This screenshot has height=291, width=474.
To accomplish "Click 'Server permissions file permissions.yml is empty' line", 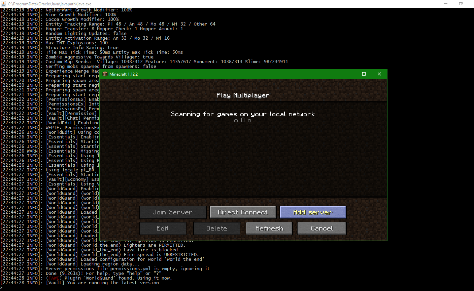I will click(105, 269).
